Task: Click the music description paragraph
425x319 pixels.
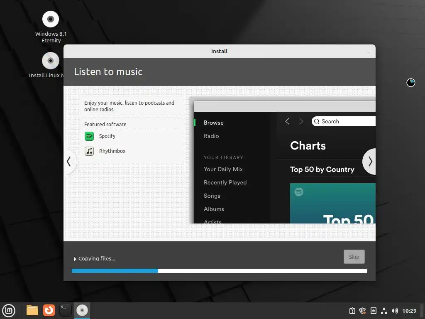Action: (x=129, y=106)
